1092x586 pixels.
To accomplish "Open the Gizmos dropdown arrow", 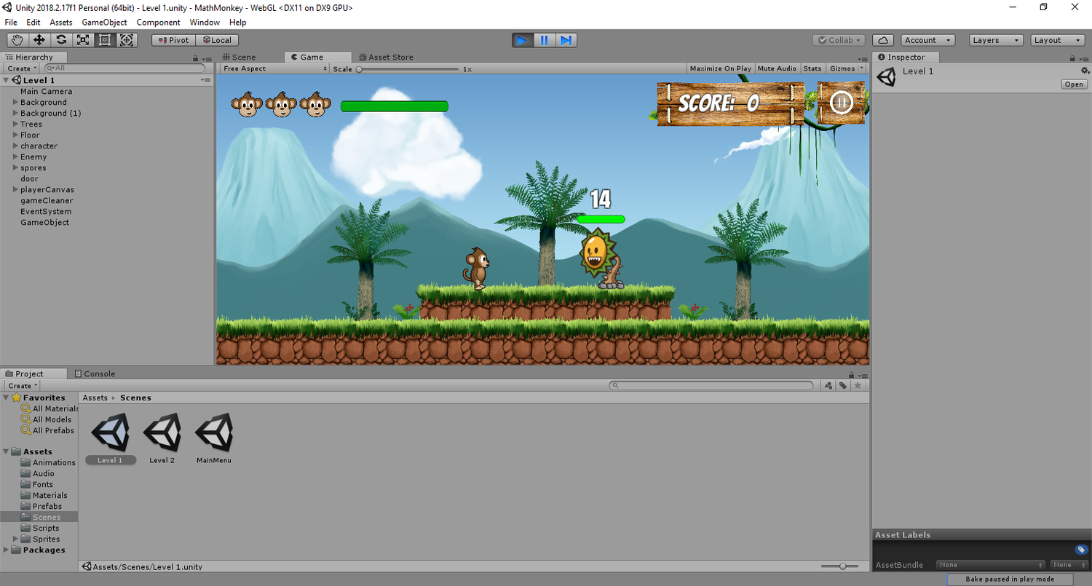I will [x=862, y=68].
